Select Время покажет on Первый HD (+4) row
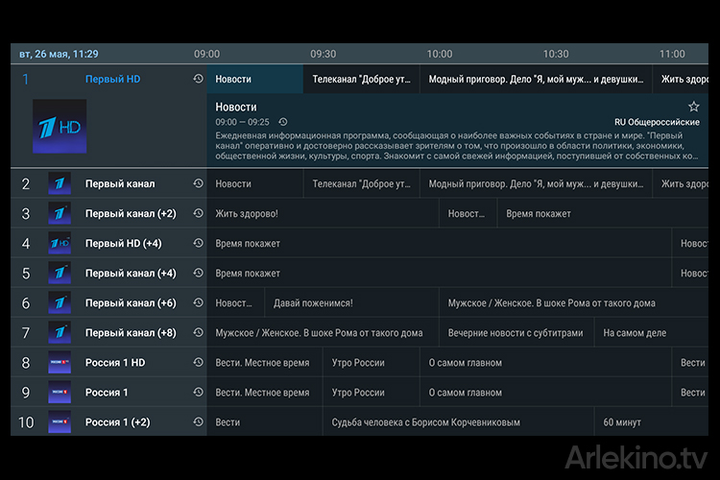The height and width of the screenshot is (480, 720). coord(439,244)
